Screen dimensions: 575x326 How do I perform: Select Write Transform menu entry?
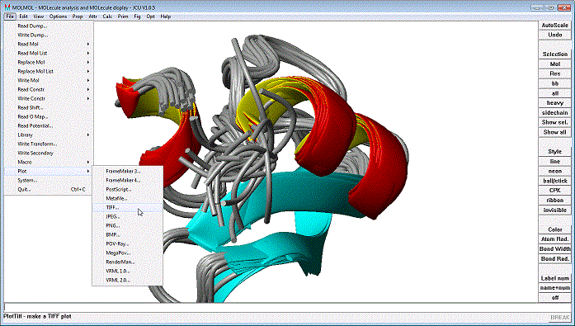click(49, 144)
